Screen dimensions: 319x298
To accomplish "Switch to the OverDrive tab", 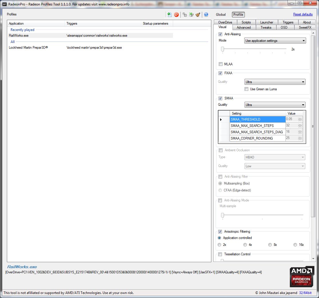I will coord(225,22).
